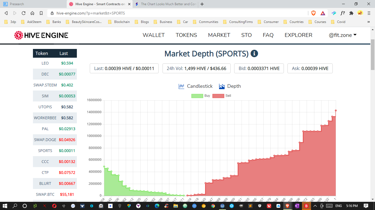Click the Last price box
Screen dimensions: 375x210
[x=124, y=68]
